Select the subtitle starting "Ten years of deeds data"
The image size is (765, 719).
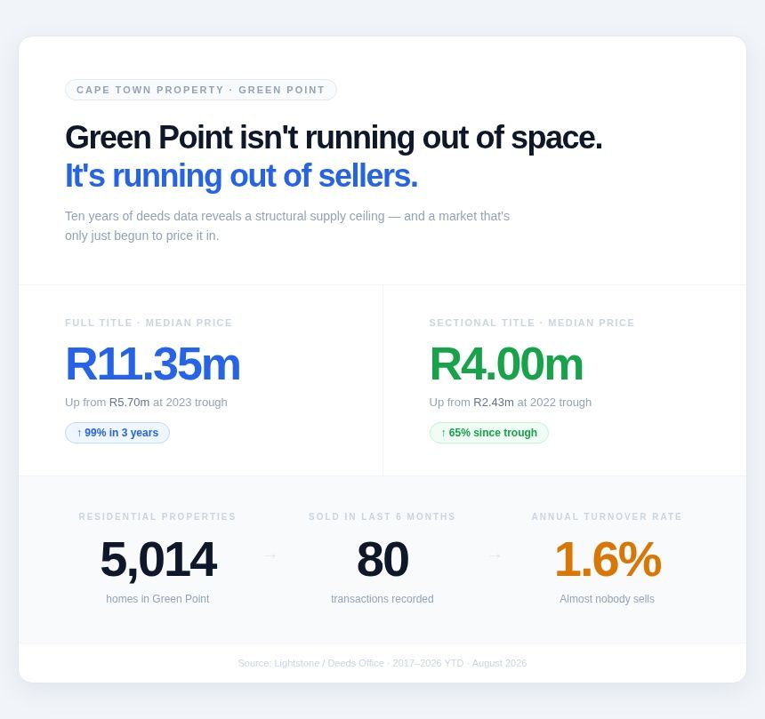click(x=287, y=226)
